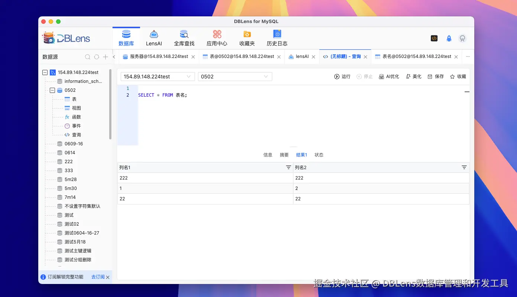Run the query with 运行

(x=342, y=77)
